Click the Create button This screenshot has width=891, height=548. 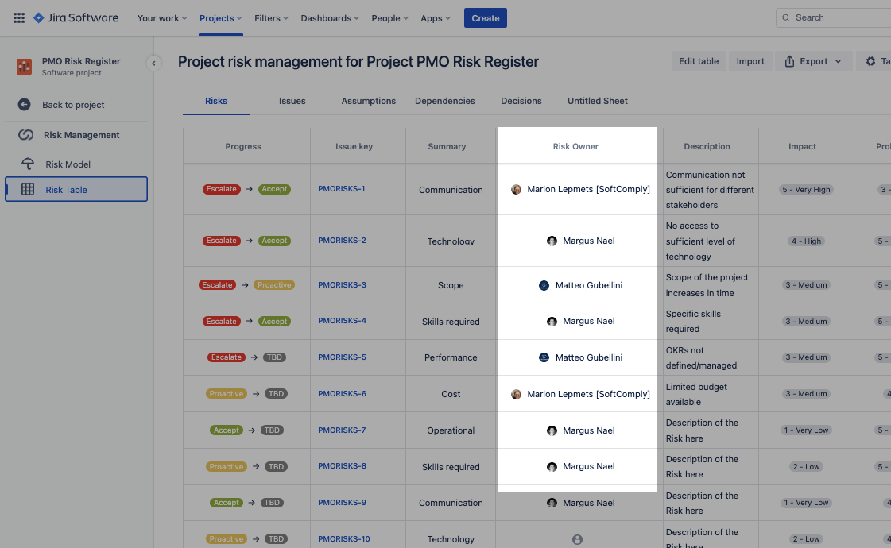[x=485, y=17]
